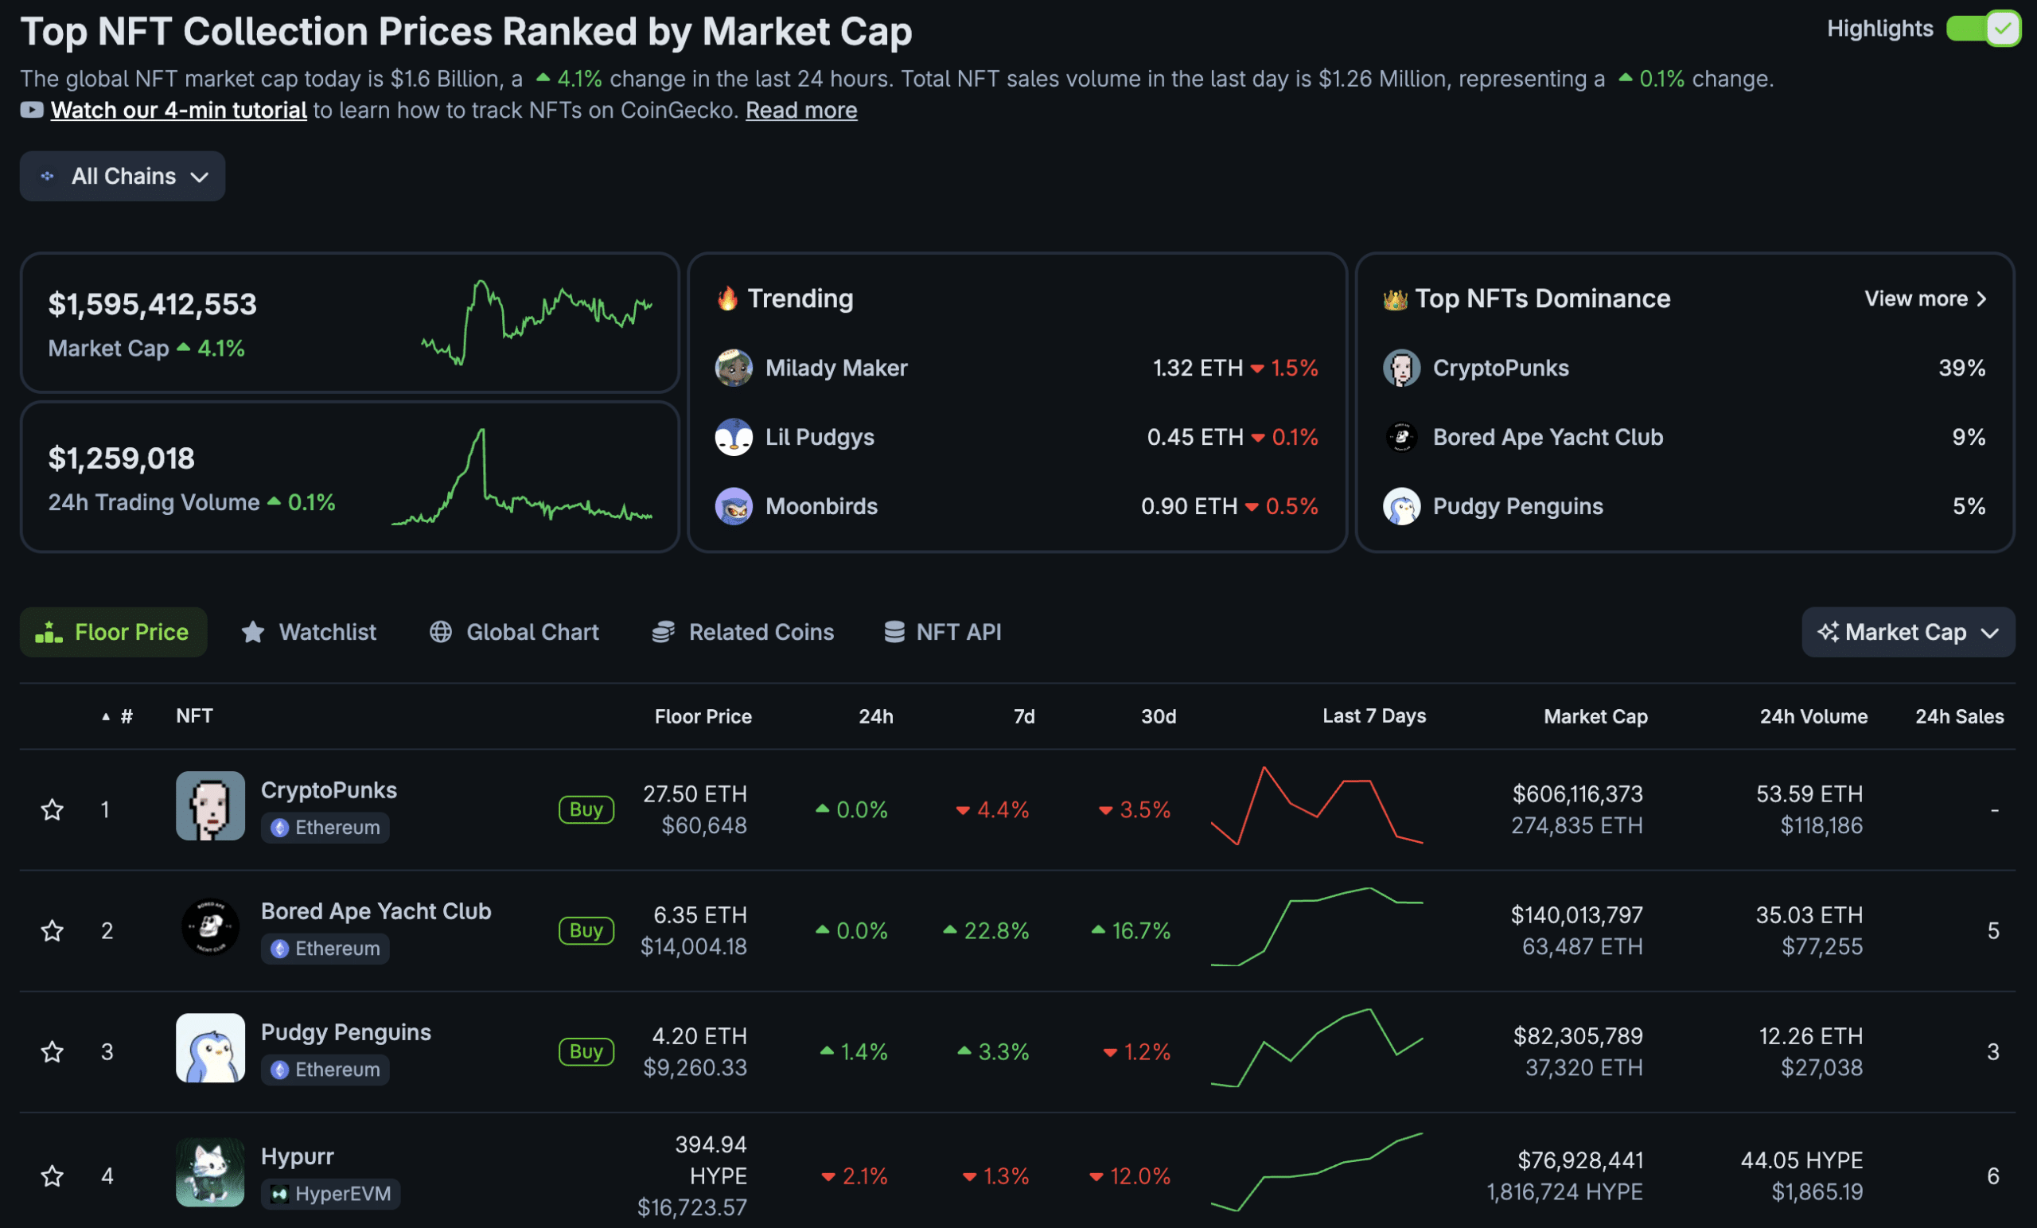
Task: Click the Lil Pudgys trending avatar
Action: click(x=734, y=438)
